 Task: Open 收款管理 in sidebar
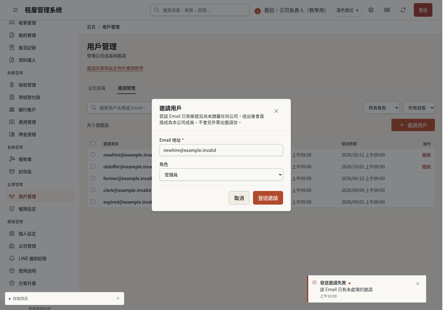pyautogui.click(x=40, y=85)
